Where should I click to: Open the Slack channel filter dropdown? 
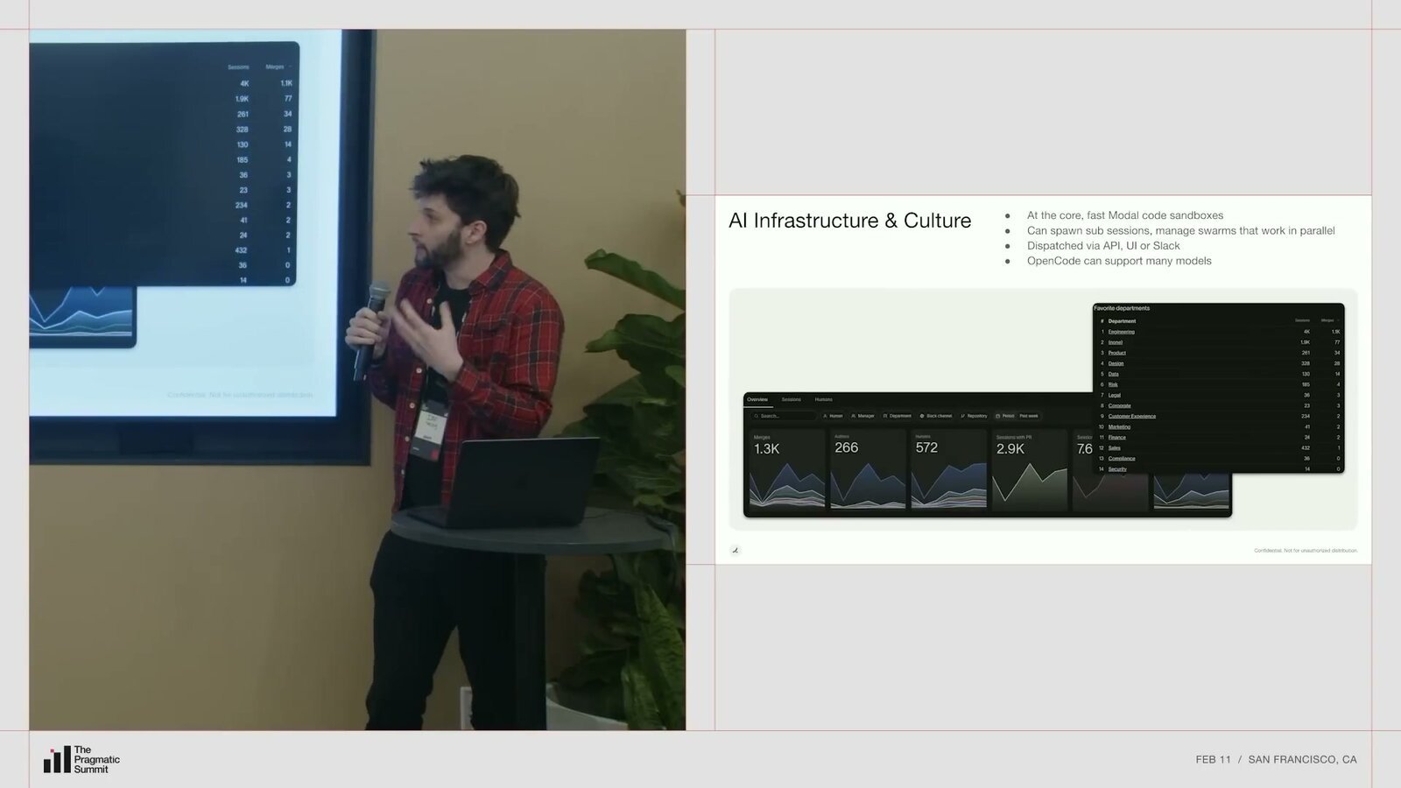[935, 416]
